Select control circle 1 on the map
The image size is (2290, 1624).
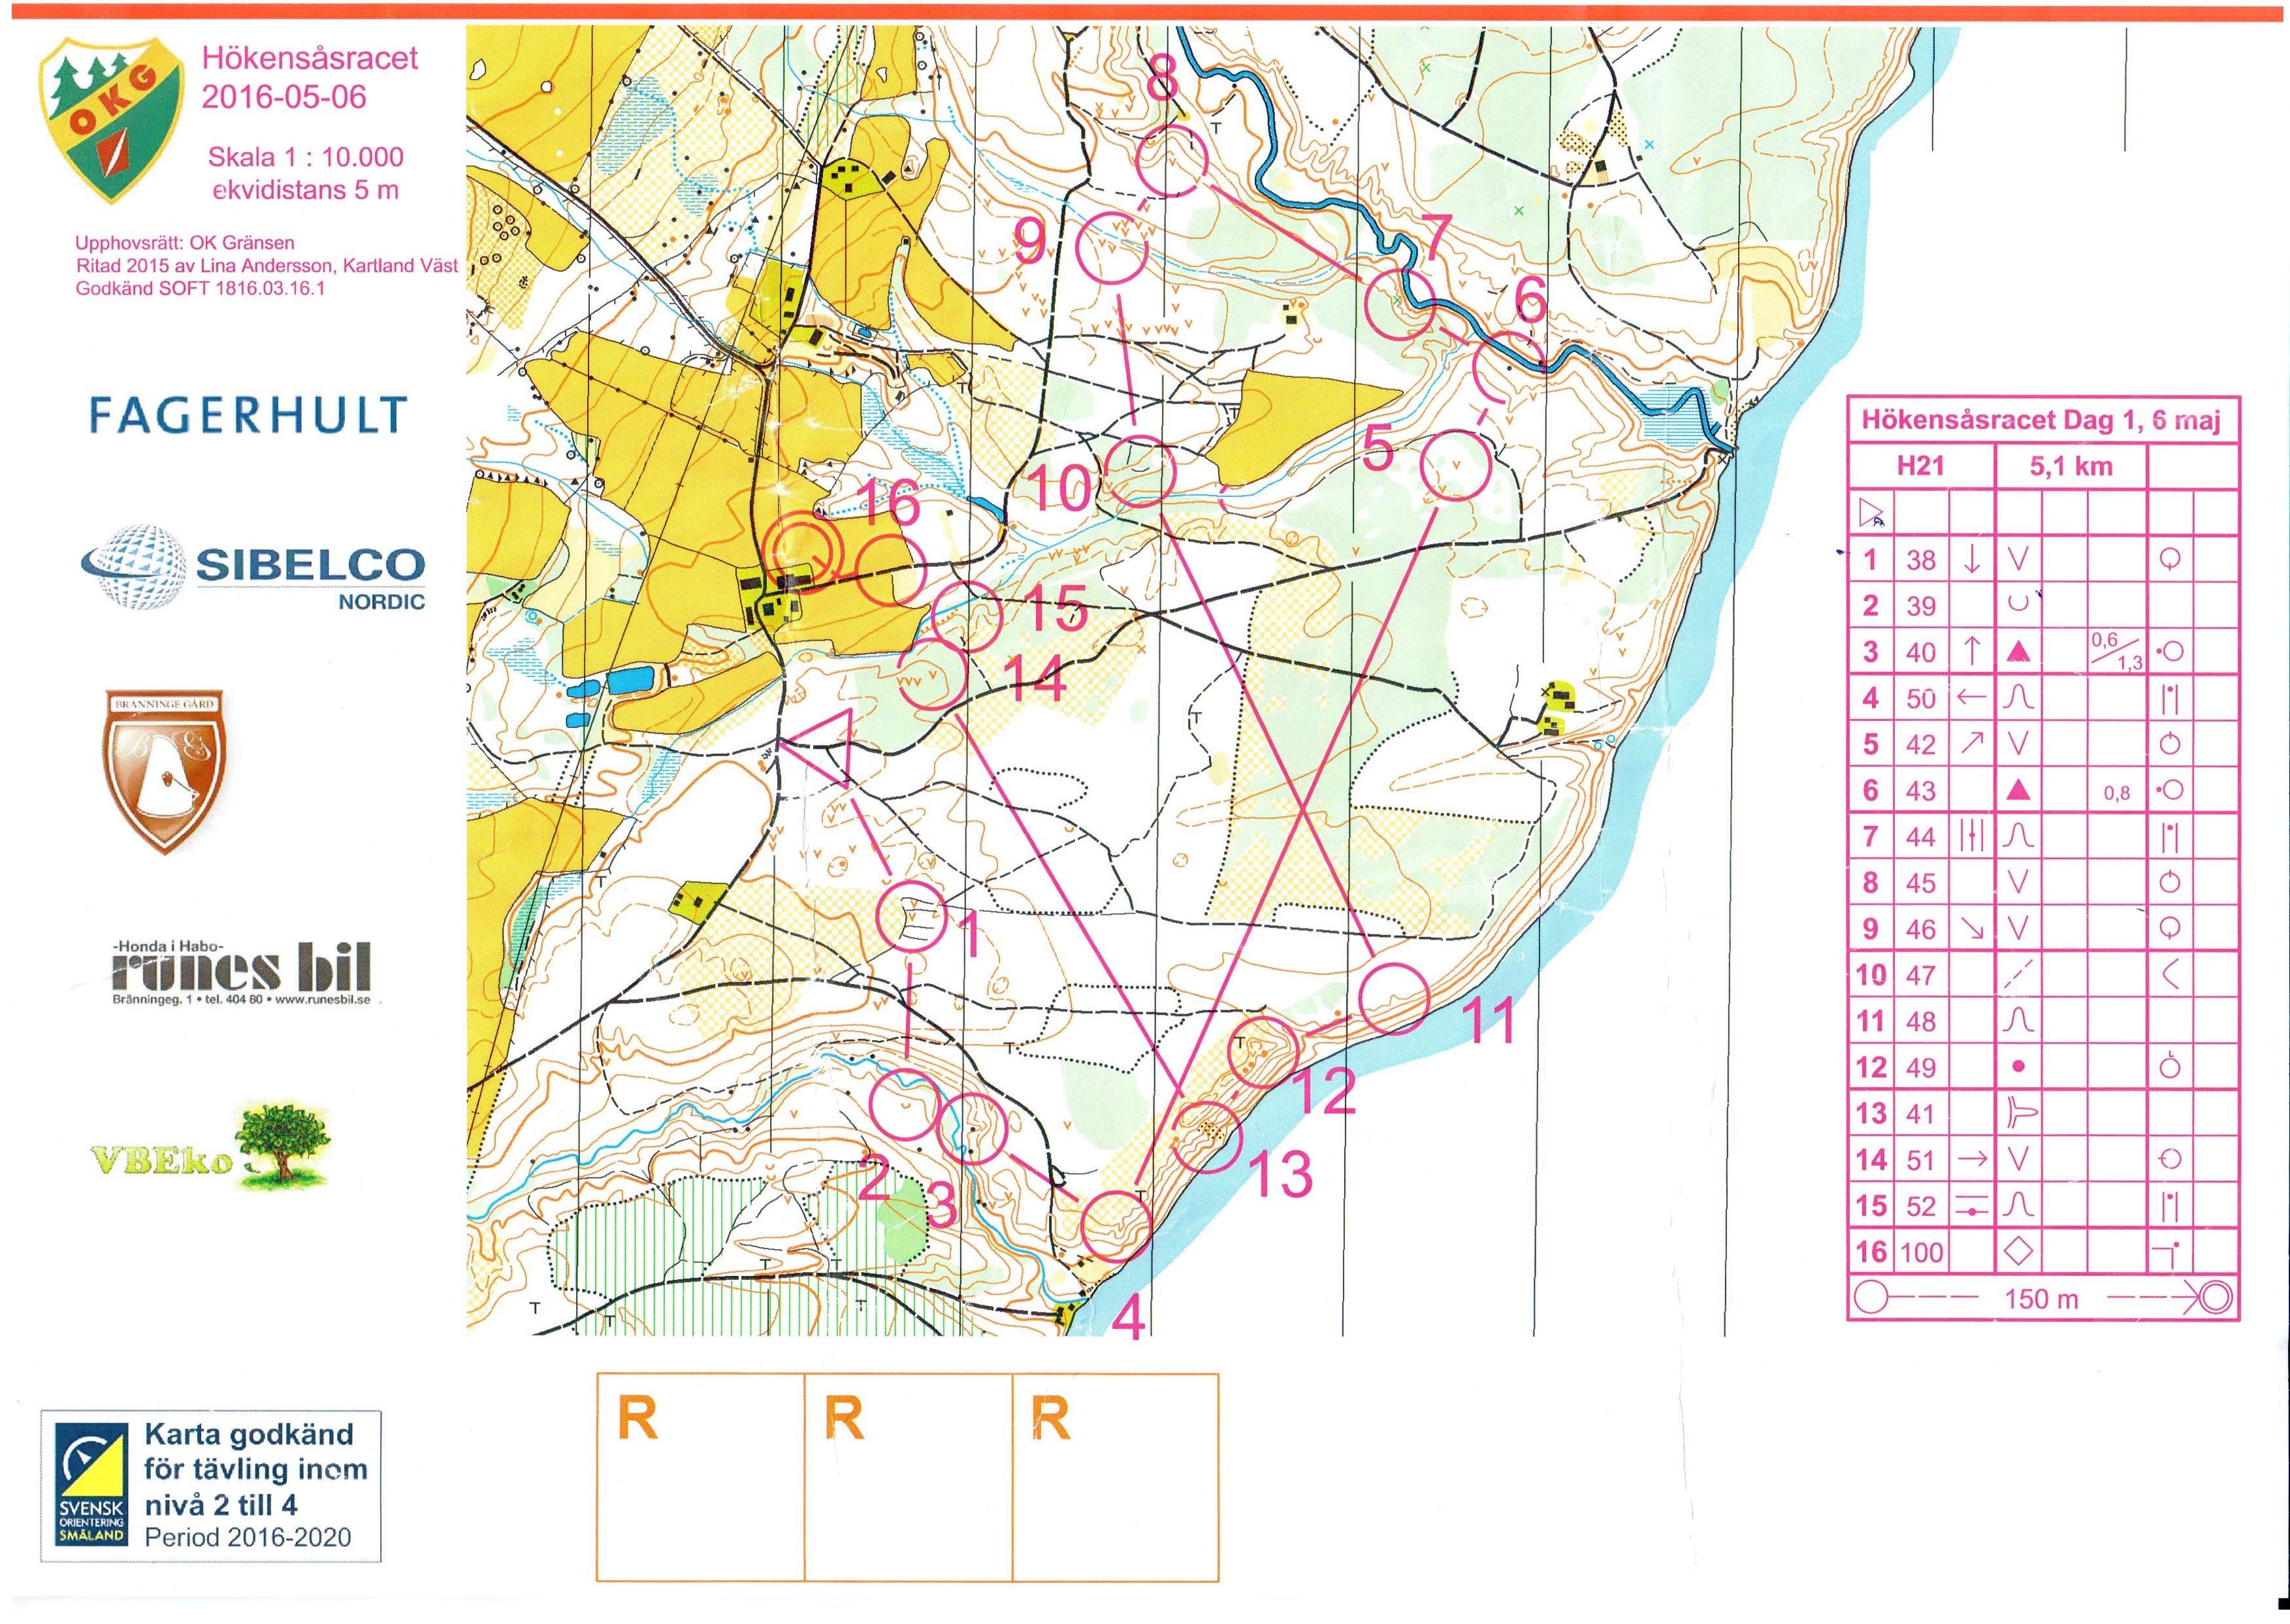click(910, 916)
